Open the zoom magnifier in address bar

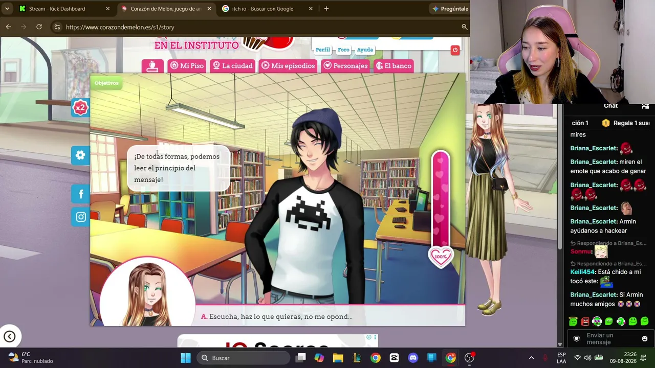(x=465, y=27)
